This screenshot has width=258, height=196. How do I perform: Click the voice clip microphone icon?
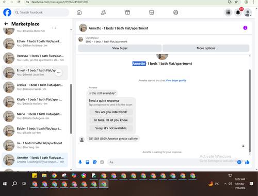tap(80, 162)
